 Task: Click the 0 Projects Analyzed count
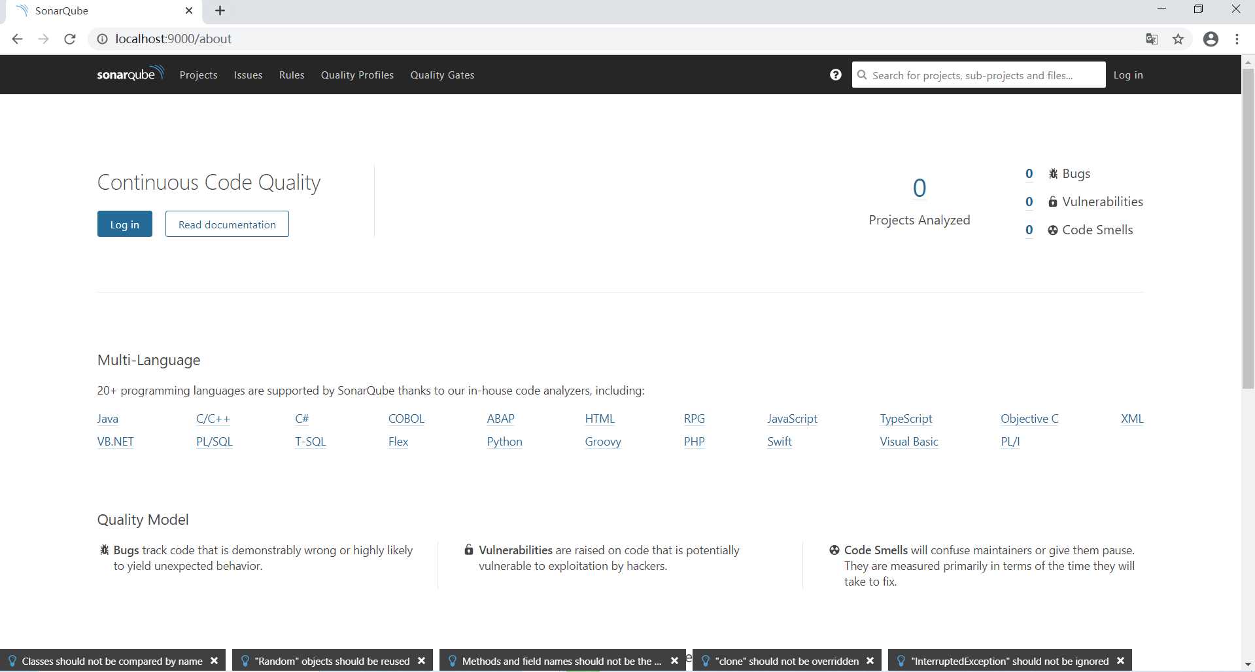(920, 188)
